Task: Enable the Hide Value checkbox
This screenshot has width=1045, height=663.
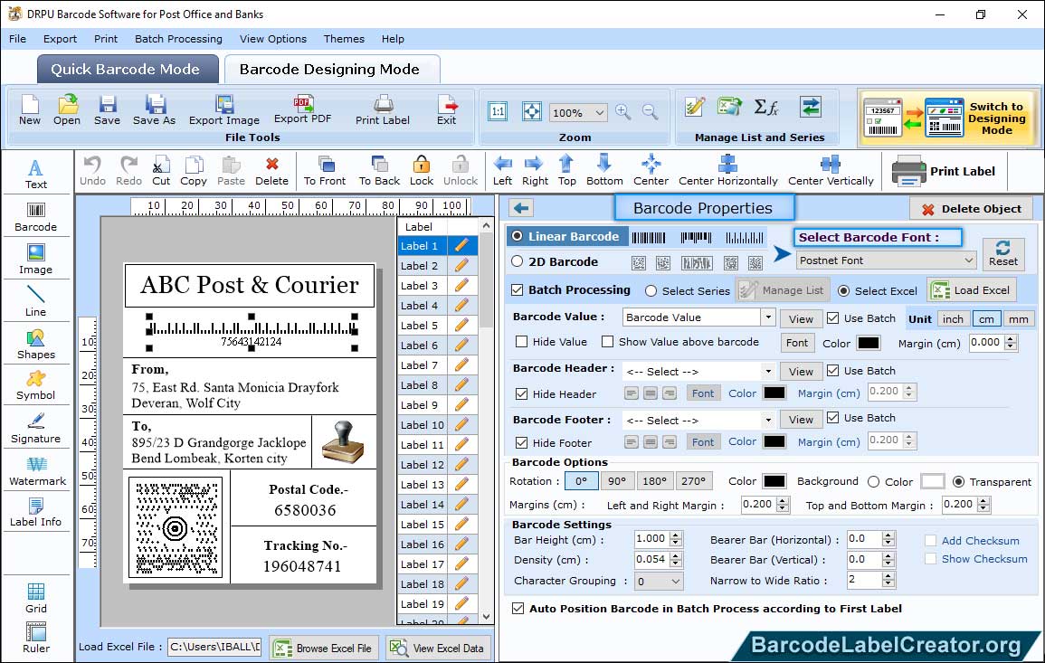Action: point(522,342)
